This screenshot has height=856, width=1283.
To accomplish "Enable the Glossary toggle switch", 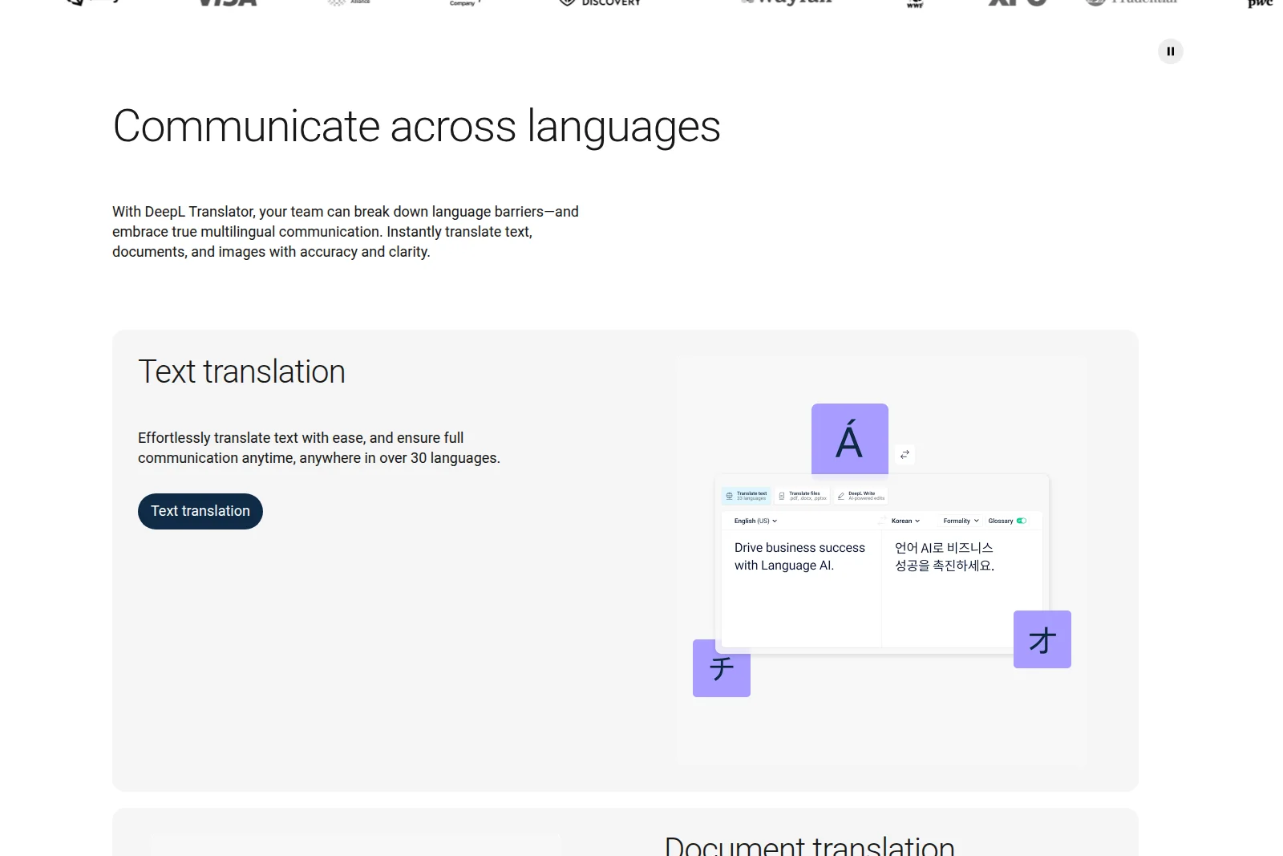I will pyautogui.click(x=1020, y=521).
